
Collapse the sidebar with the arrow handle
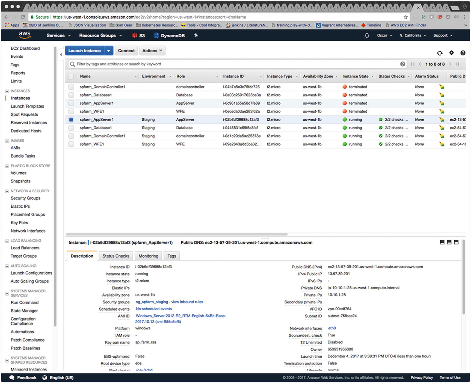click(61, 55)
